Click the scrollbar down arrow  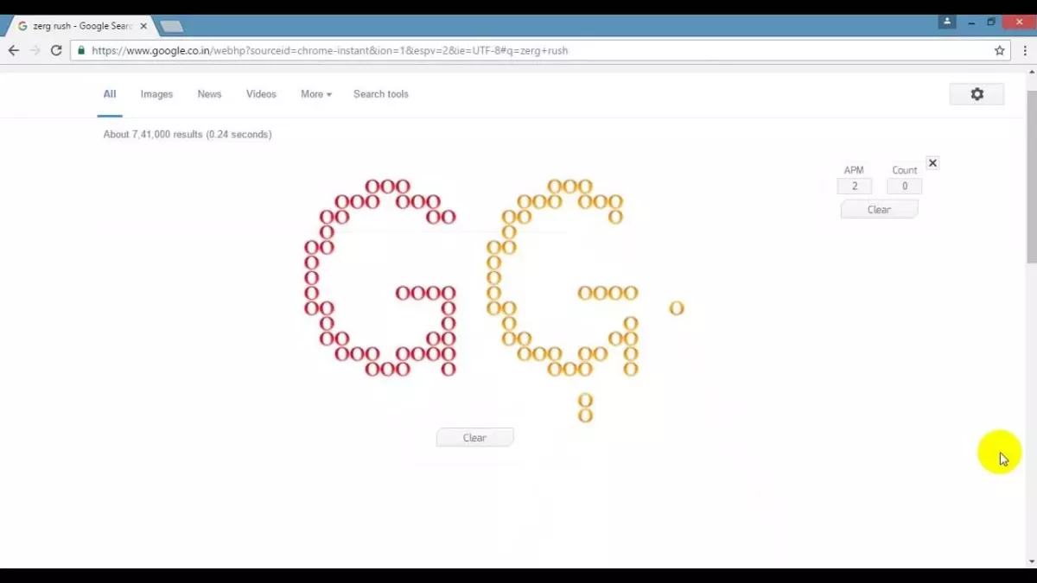point(1032,562)
